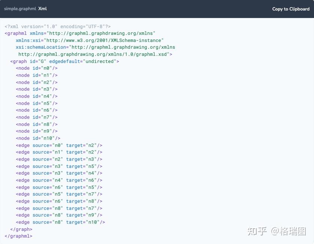Click the node id="n1" line
Viewport: 314px width, 244px height.
37,75
